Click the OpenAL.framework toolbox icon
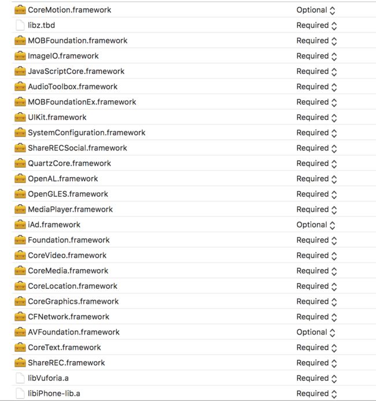This screenshot has width=376, height=401. 20,179
